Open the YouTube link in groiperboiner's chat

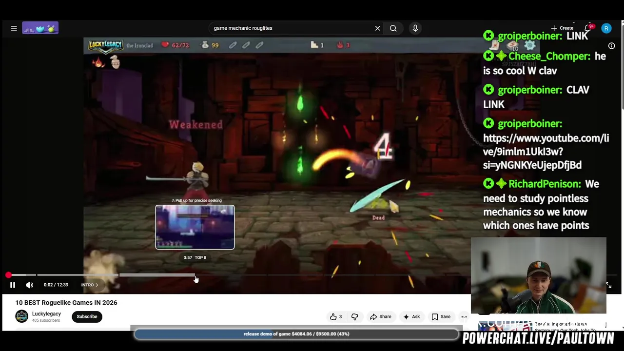coord(546,152)
